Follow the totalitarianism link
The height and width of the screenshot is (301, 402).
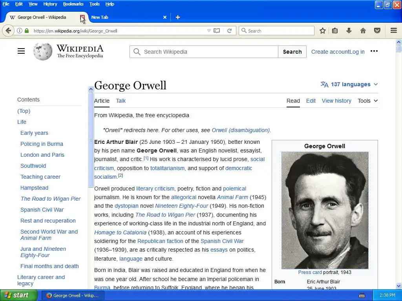(x=167, y=168)
